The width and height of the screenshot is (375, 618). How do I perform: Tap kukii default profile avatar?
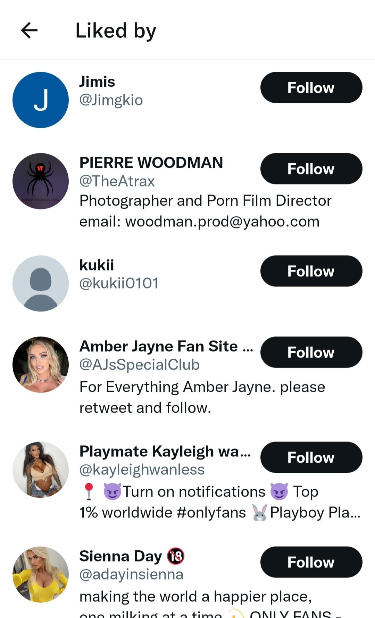[x=41, y=283]
